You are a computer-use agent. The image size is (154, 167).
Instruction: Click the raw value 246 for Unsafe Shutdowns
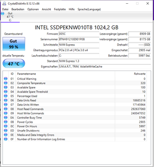143,131
